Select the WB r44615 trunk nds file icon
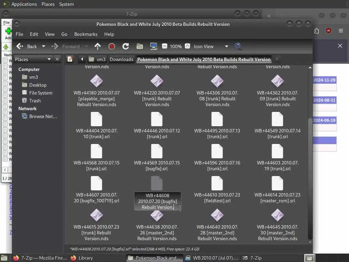Viewport: 349px width, 262px height. point(96,215)
